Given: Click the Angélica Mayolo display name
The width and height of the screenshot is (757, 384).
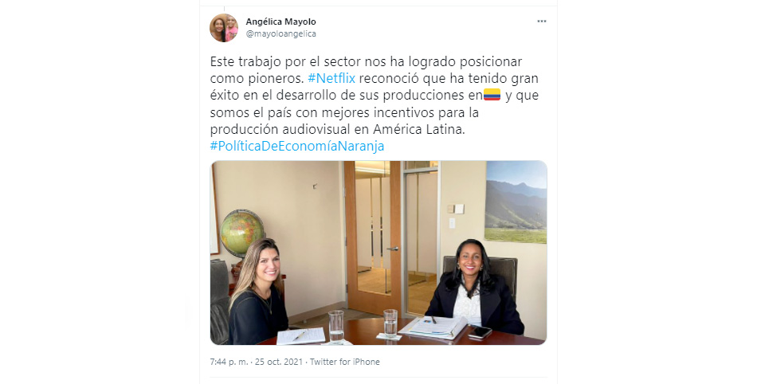Looking at the screenshot, I should point(281,22).
